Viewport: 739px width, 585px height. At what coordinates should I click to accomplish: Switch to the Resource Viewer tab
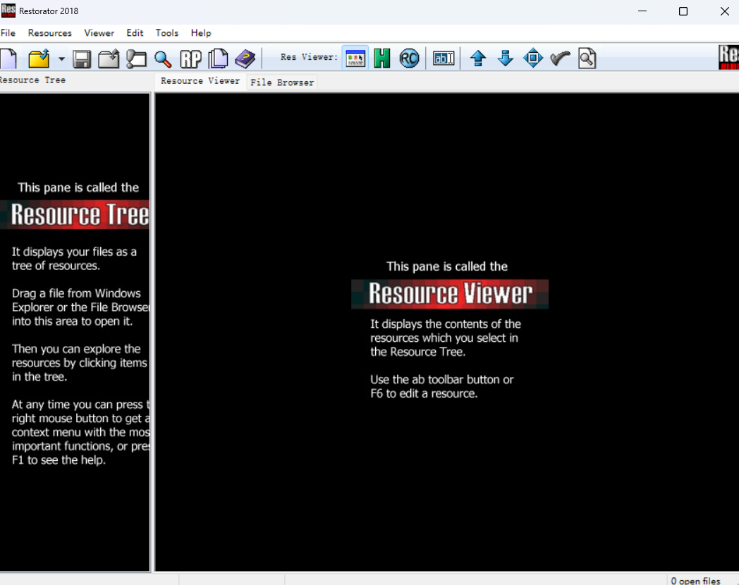(x=200, y=81)
